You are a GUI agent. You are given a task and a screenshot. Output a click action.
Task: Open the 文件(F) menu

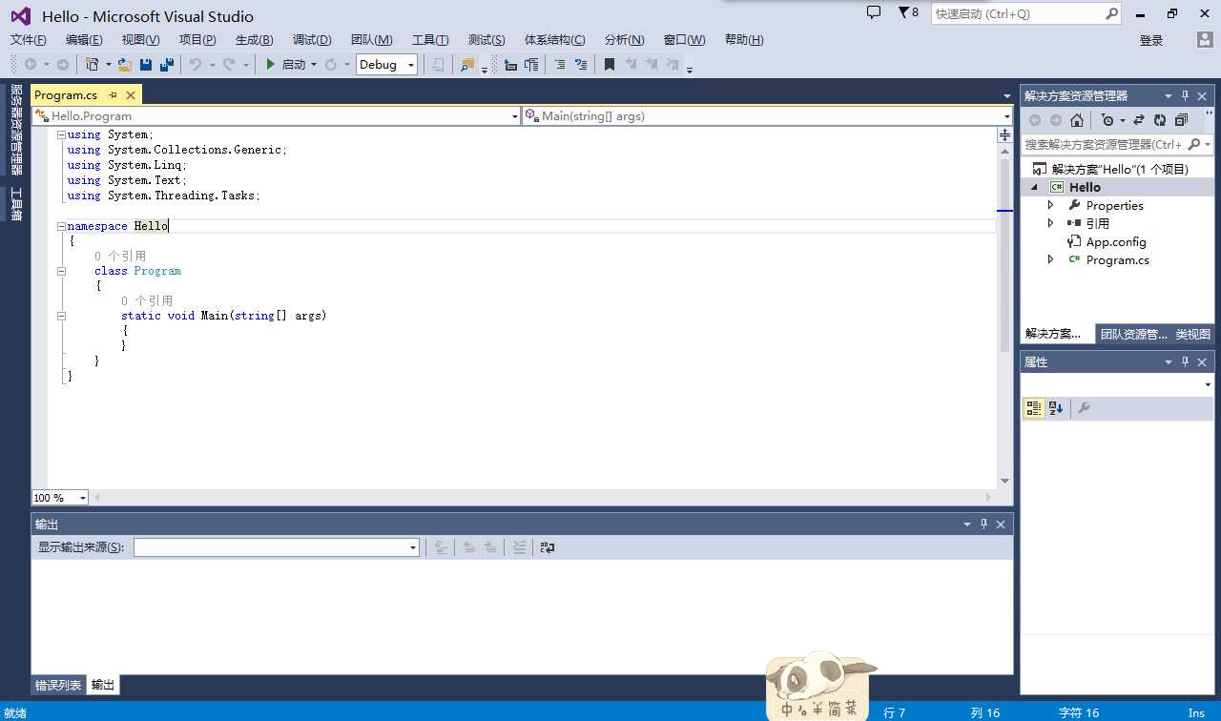(29, 39)
